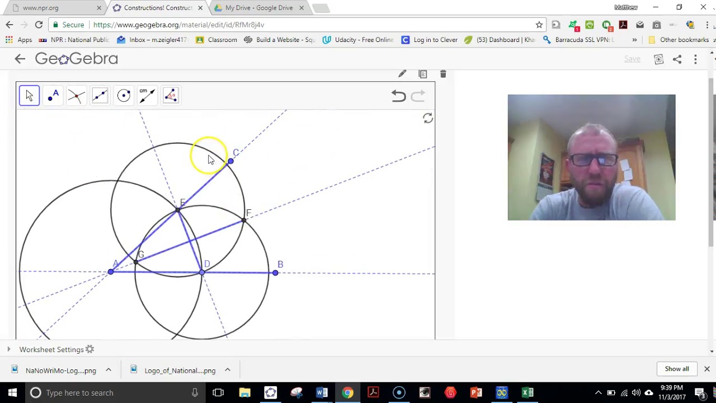Open the volume control in tray

[636, 392]
